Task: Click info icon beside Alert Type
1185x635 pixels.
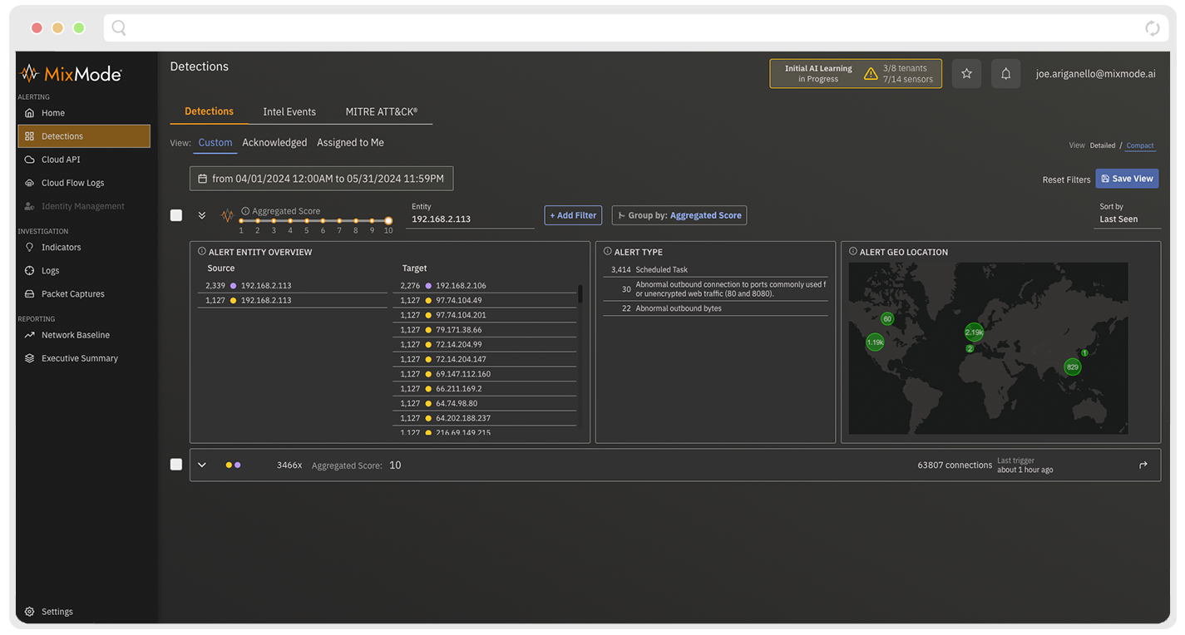Action: (x=608, y=251)
